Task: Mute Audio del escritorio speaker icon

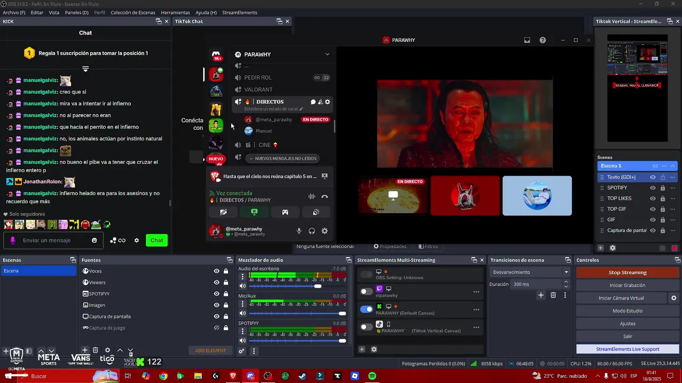Action: tap(242, 286)
